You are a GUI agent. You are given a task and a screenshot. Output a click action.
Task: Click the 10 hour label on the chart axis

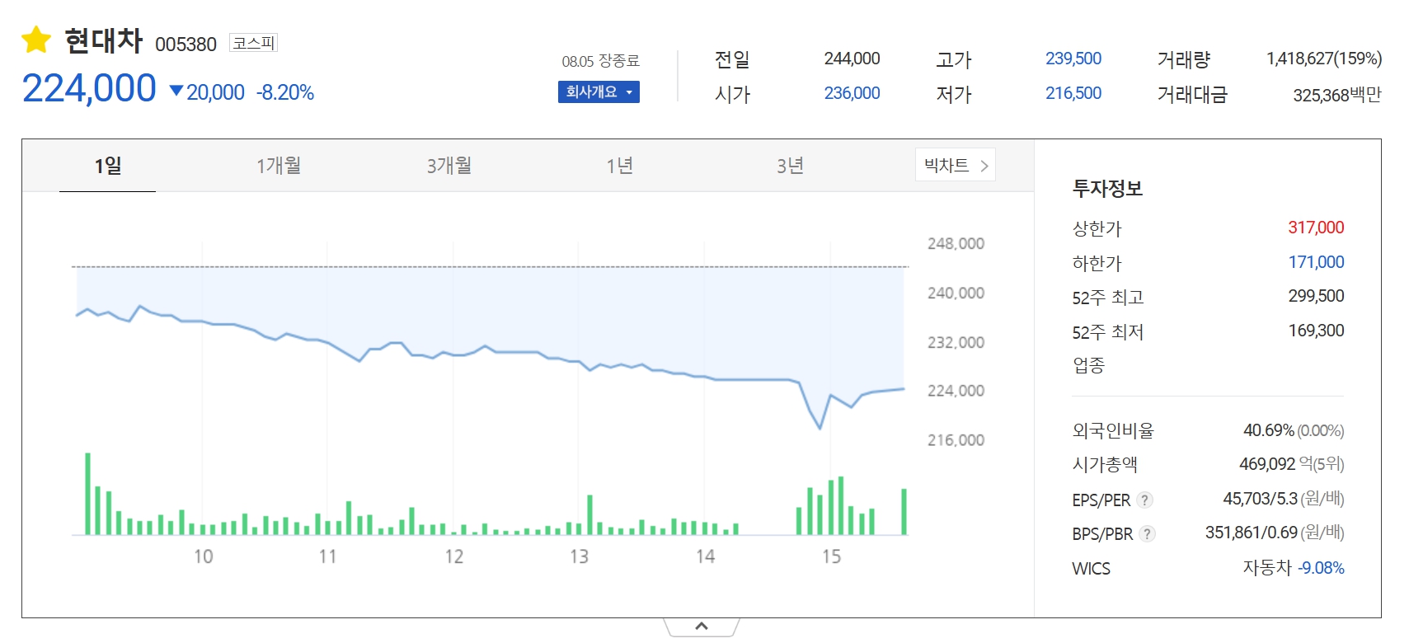coord(203,557)
